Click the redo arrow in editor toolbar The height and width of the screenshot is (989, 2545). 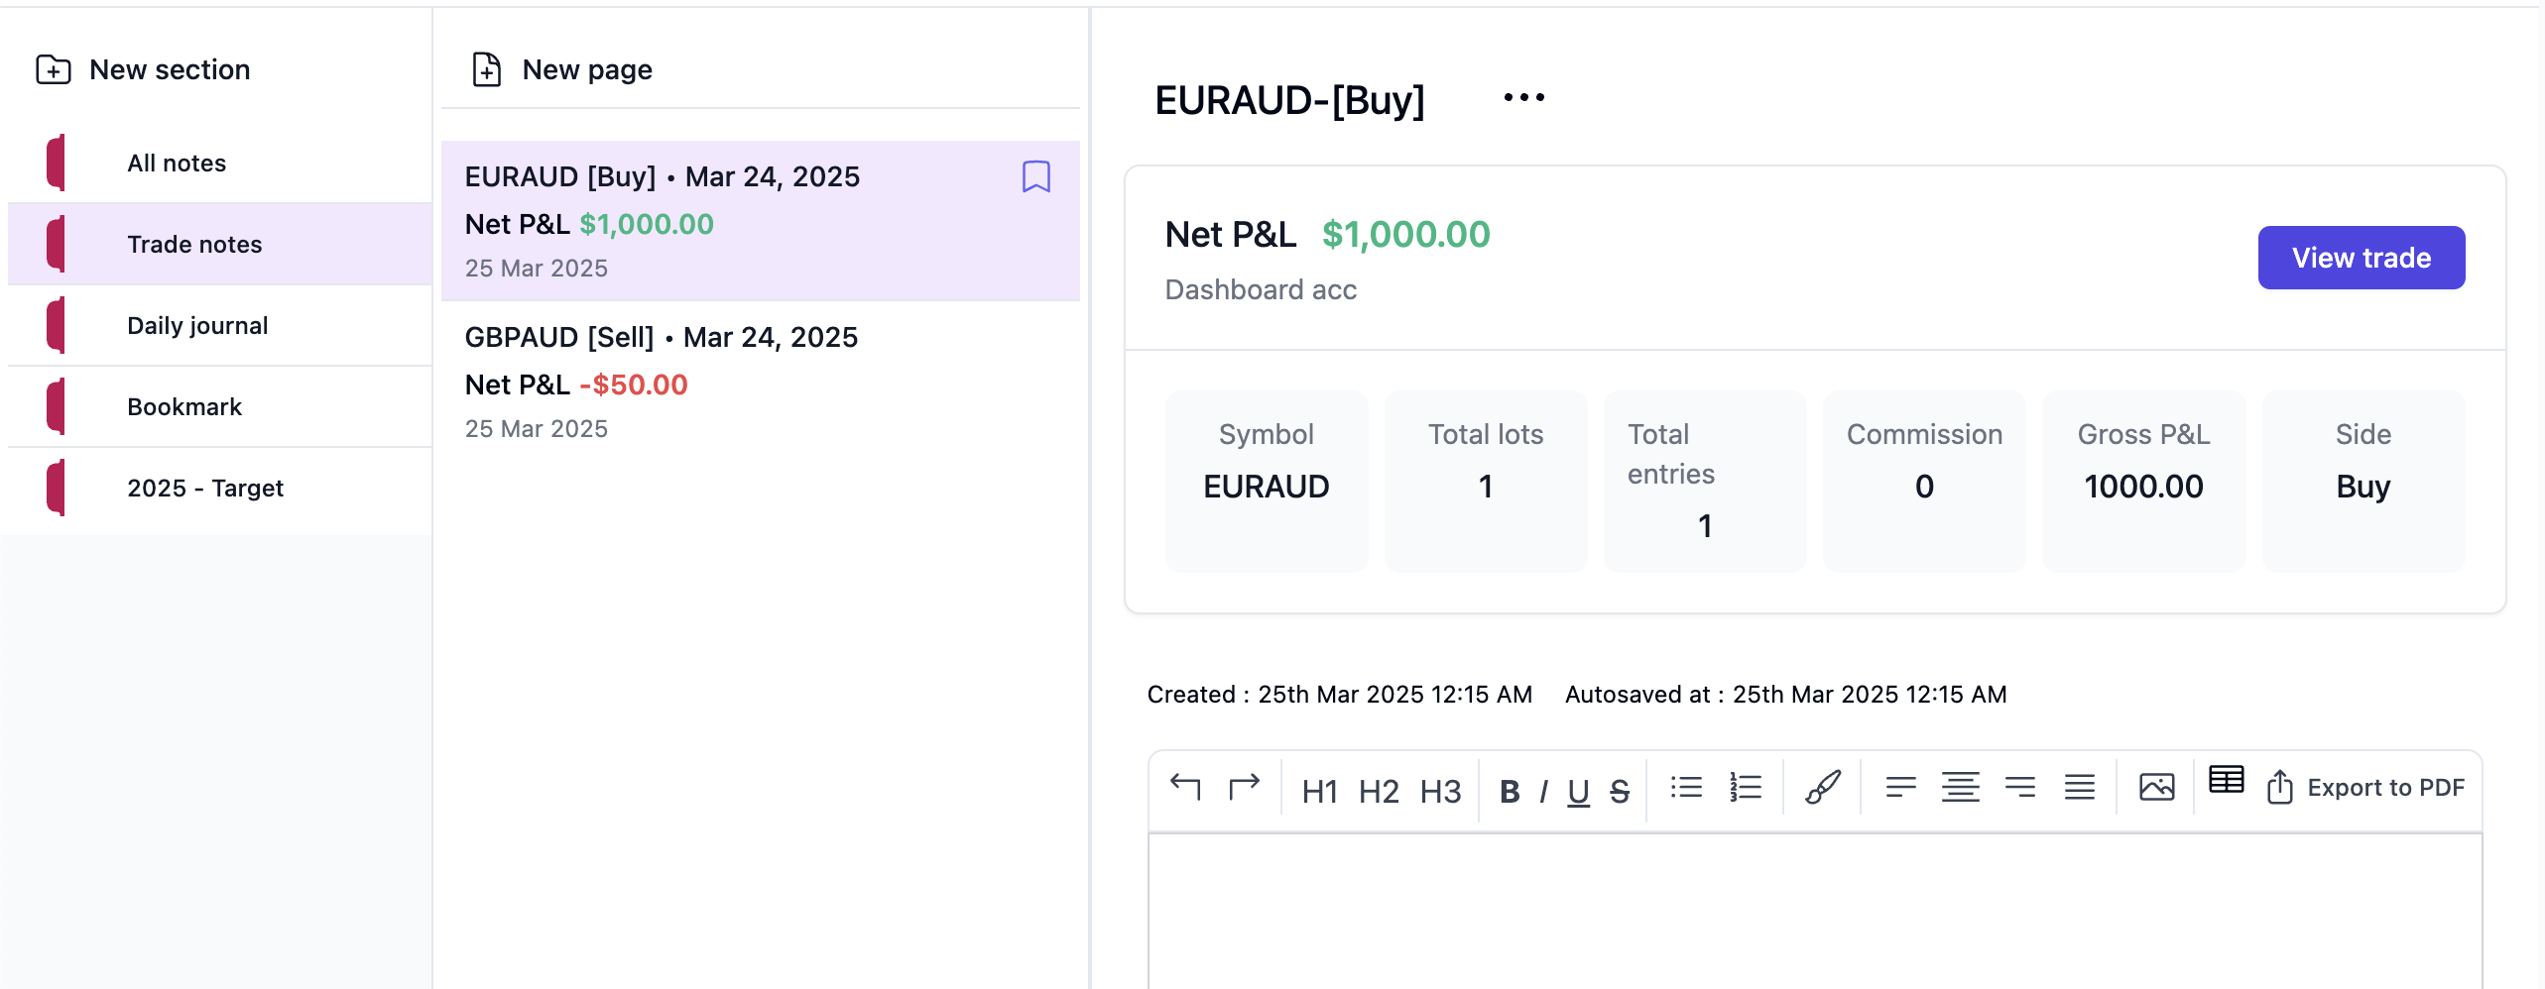pos(1244,787)
